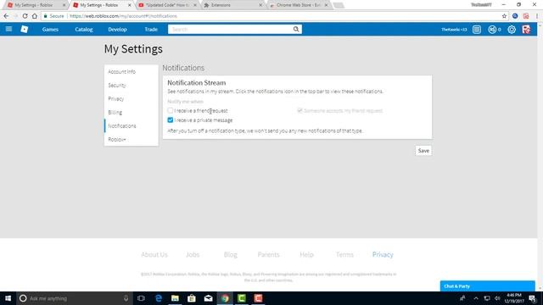This screenshot has width=543, height=305.
Task: Open Privacy footer link
Action: (x=383, y=254)
